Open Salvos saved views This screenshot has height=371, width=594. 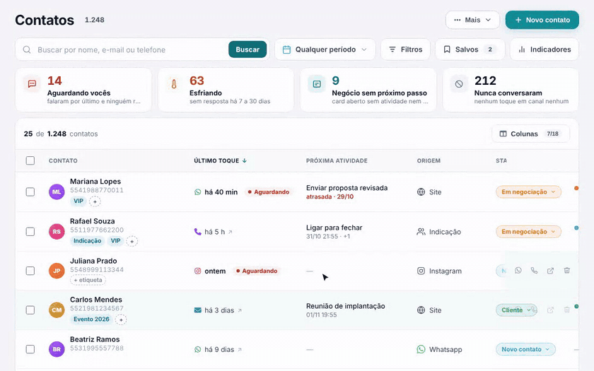[470, 49]
